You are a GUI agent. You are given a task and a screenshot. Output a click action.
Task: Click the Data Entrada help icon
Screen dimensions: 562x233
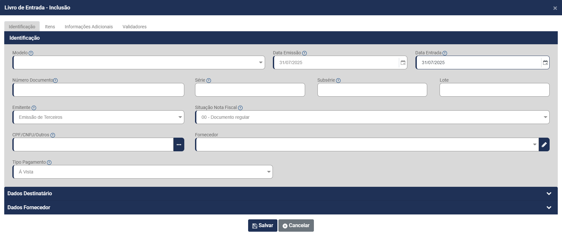tap(445, 53)
